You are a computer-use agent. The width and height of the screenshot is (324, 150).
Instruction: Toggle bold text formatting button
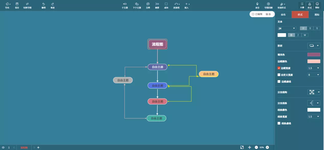click(x=291, y=35)
